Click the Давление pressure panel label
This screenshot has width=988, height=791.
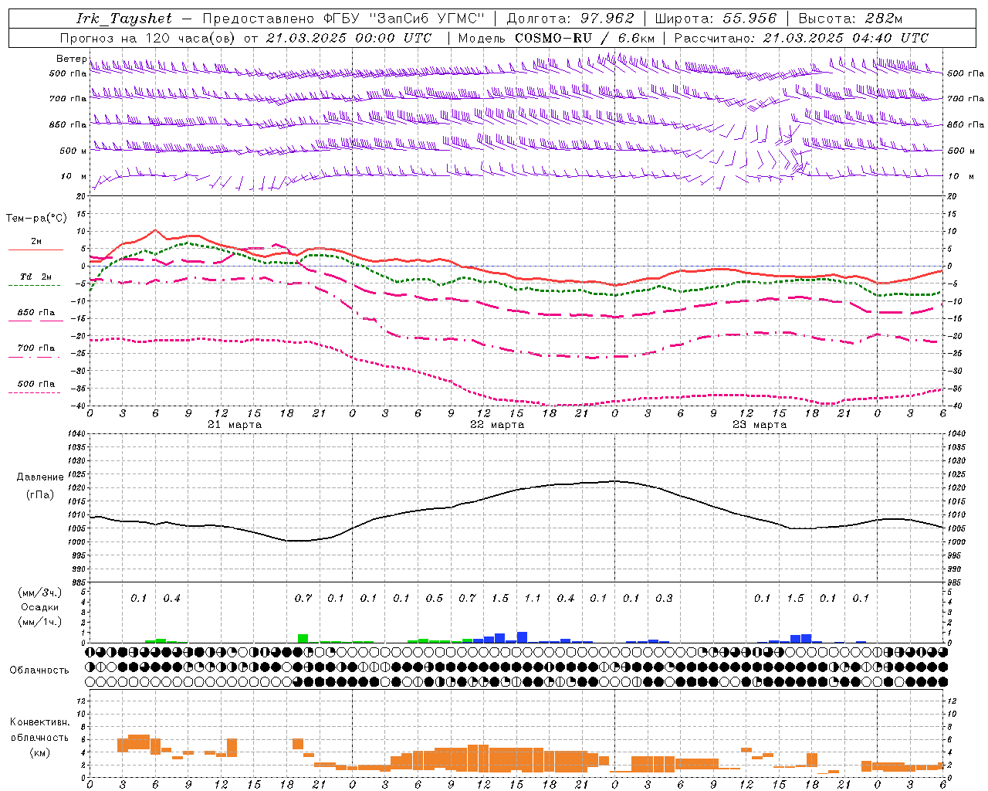click(x=40, y=477)
